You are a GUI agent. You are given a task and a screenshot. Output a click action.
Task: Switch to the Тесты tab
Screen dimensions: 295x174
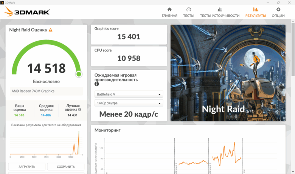(188, 12)
